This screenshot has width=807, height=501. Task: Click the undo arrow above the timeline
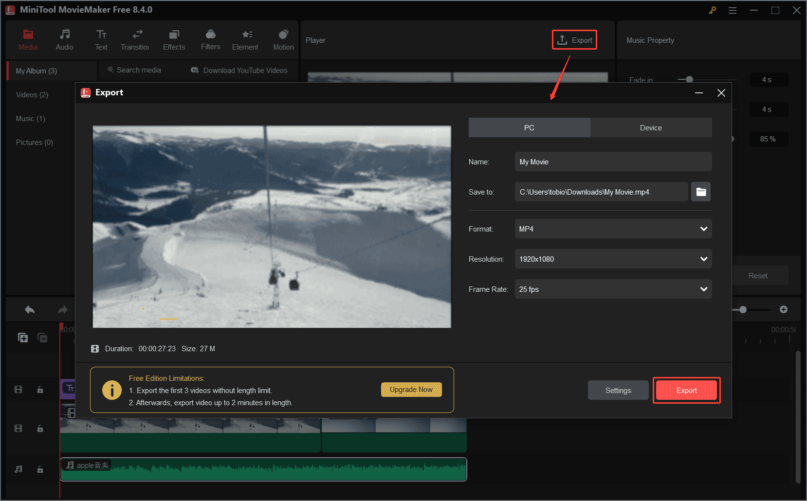click(x=29, y=309)
